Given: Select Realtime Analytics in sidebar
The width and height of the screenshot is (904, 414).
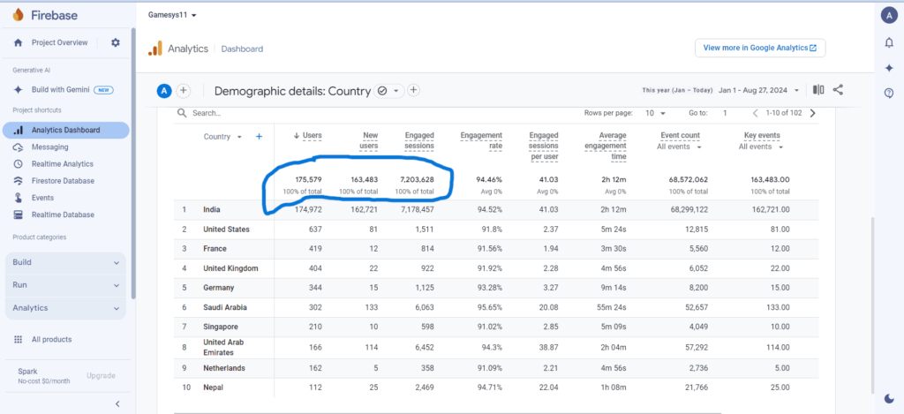Looking at the screenshot, I should [x=62, y=164].
